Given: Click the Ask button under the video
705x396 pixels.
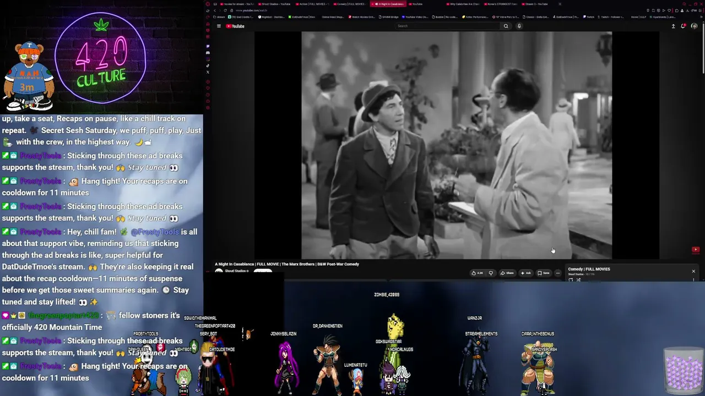Looking at the screenshot, I should [x=525, y=273].
